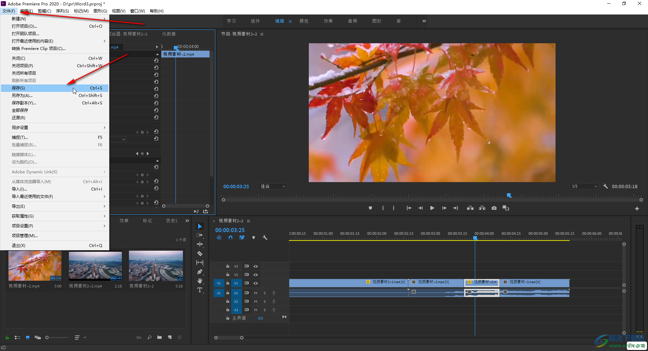Choose 另存为(A)... menu entry
The width and height of the screenshot is (648, 351).
tap(55, 95)
